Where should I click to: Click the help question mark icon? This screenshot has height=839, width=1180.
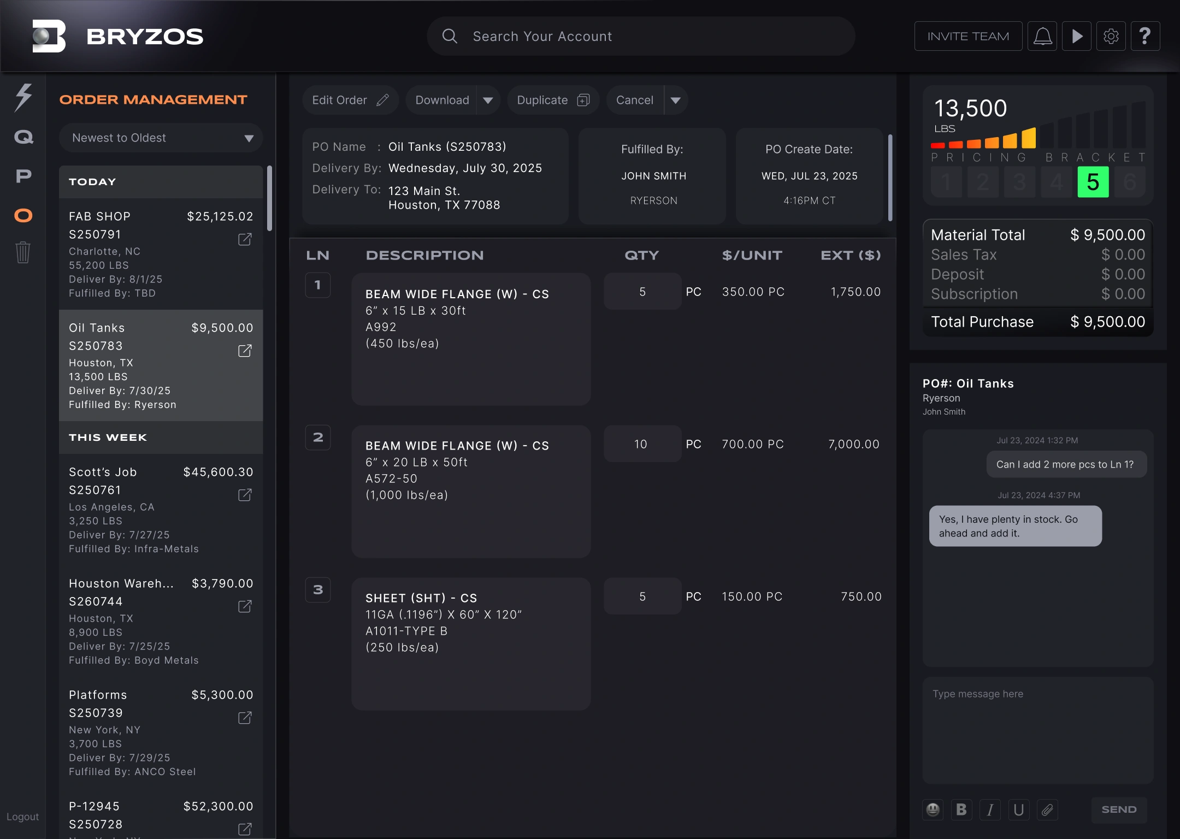[1145, 36]
